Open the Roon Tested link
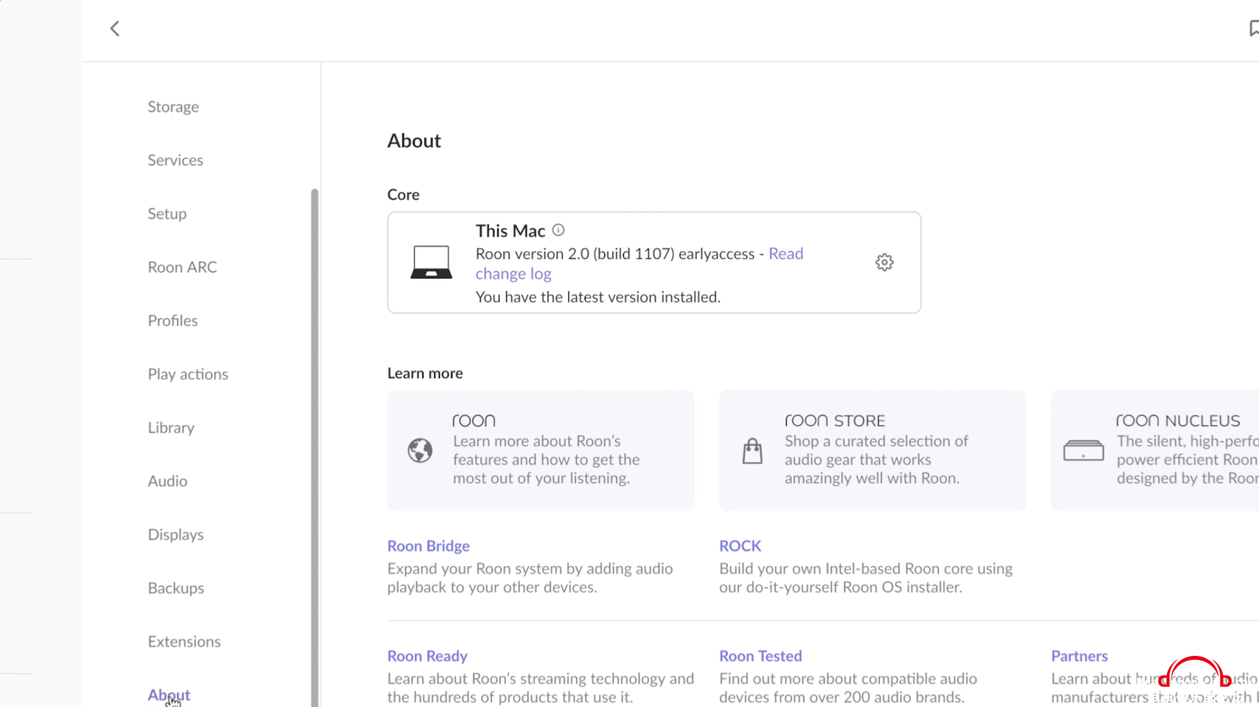This screenshot has width=1259, height=707. (760, 657)
